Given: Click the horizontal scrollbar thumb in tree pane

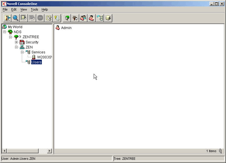Looking at the screenshot, I should pos(23,151).
